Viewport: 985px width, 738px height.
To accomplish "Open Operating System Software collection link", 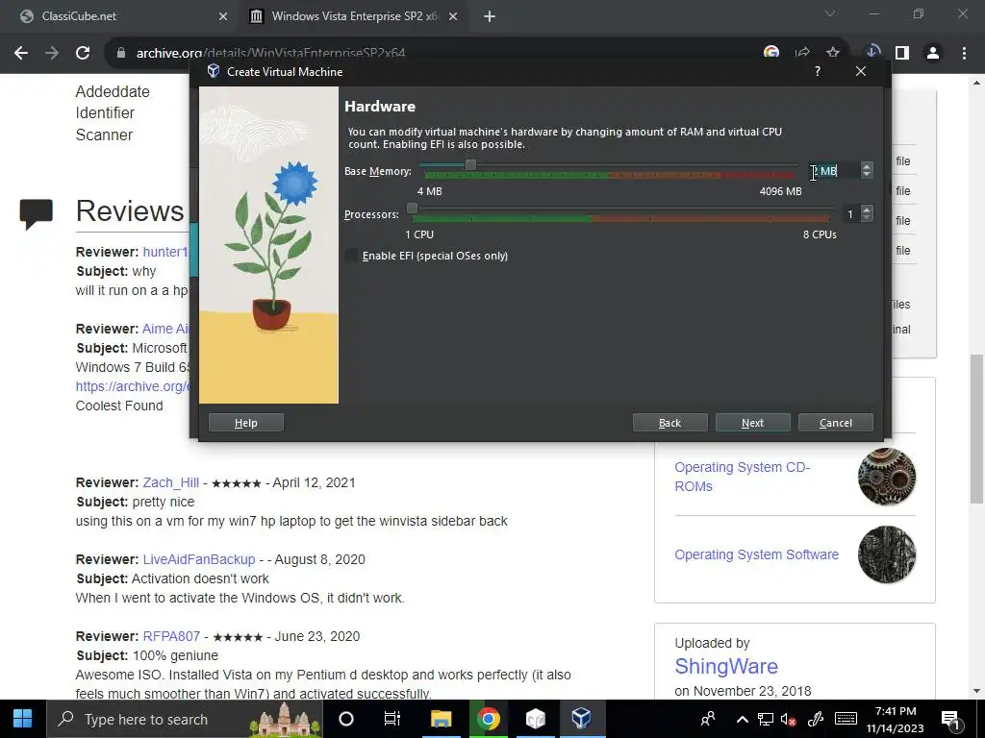I will [x=756, y=554].
